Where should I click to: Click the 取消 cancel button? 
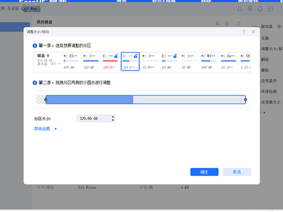pyautogui.click(x=237, y=172)
